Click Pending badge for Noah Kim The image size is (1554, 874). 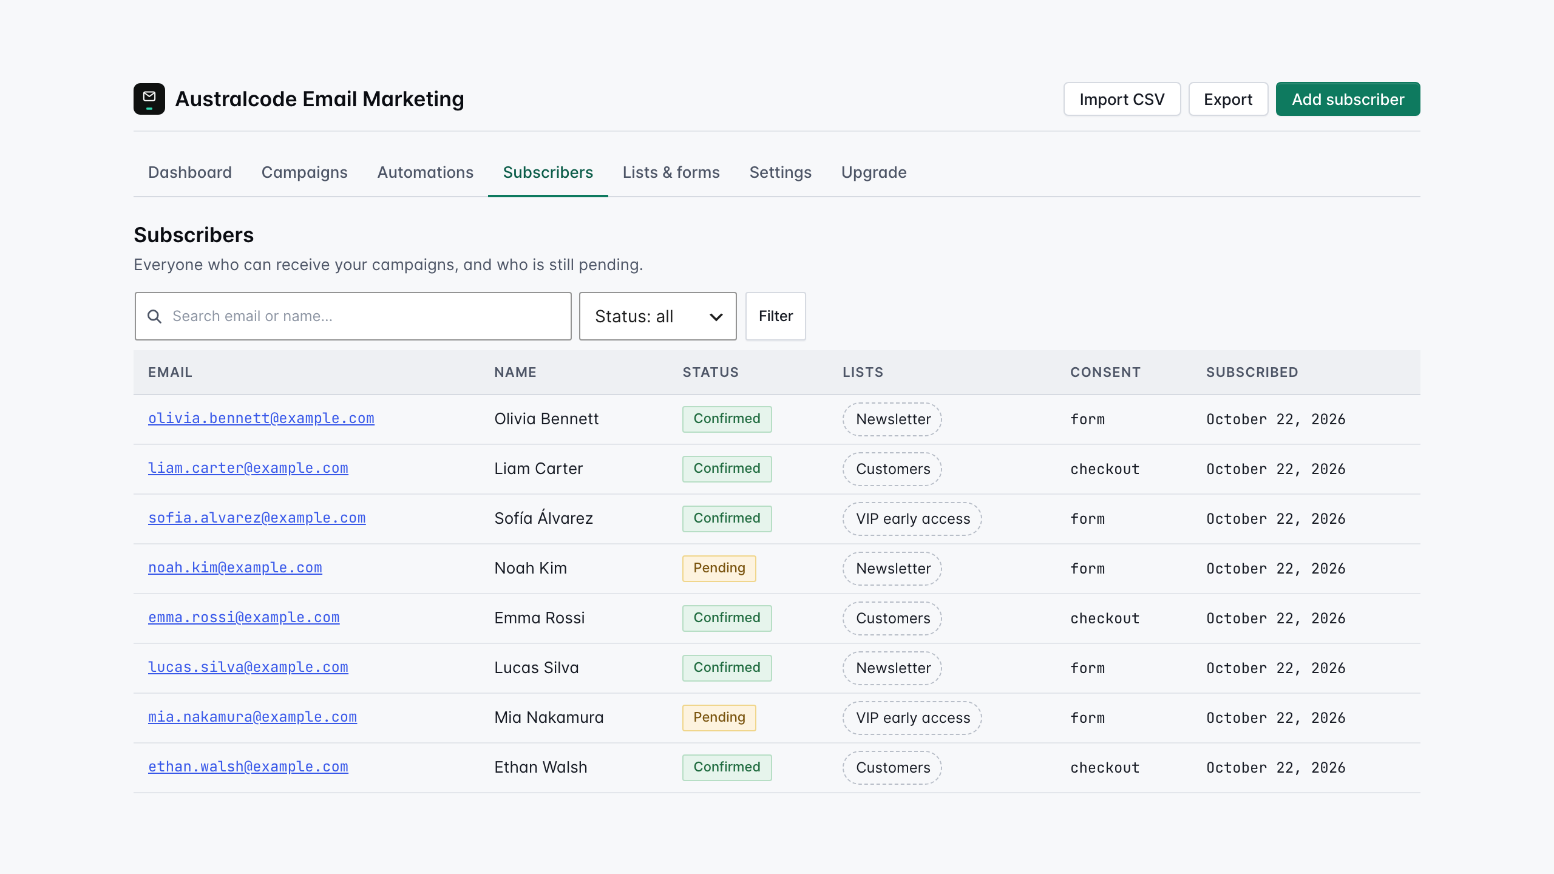719,569
